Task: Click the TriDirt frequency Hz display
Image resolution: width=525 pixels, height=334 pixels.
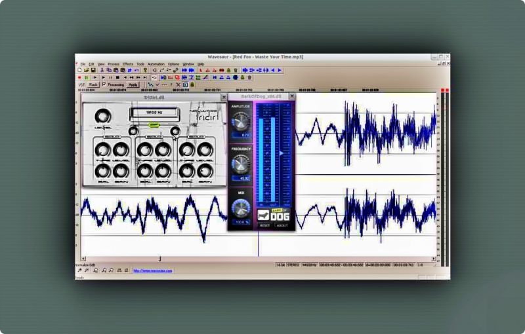Action: point(154,113)
